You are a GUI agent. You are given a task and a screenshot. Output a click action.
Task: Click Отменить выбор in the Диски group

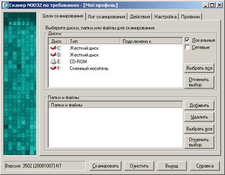point(199,82)
